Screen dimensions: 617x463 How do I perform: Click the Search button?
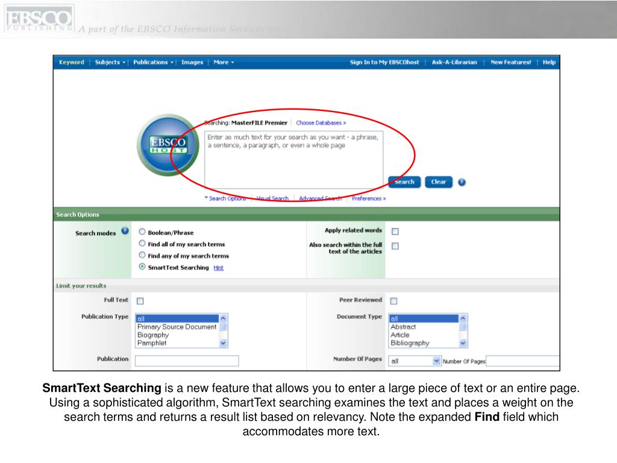(404, 182)
